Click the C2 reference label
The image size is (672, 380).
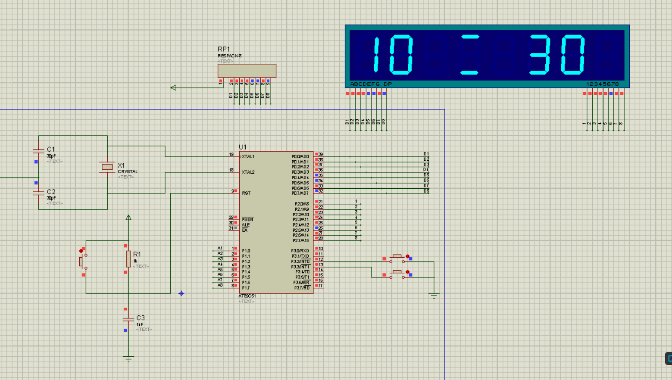pyautogui.click(x=51, y=192)
